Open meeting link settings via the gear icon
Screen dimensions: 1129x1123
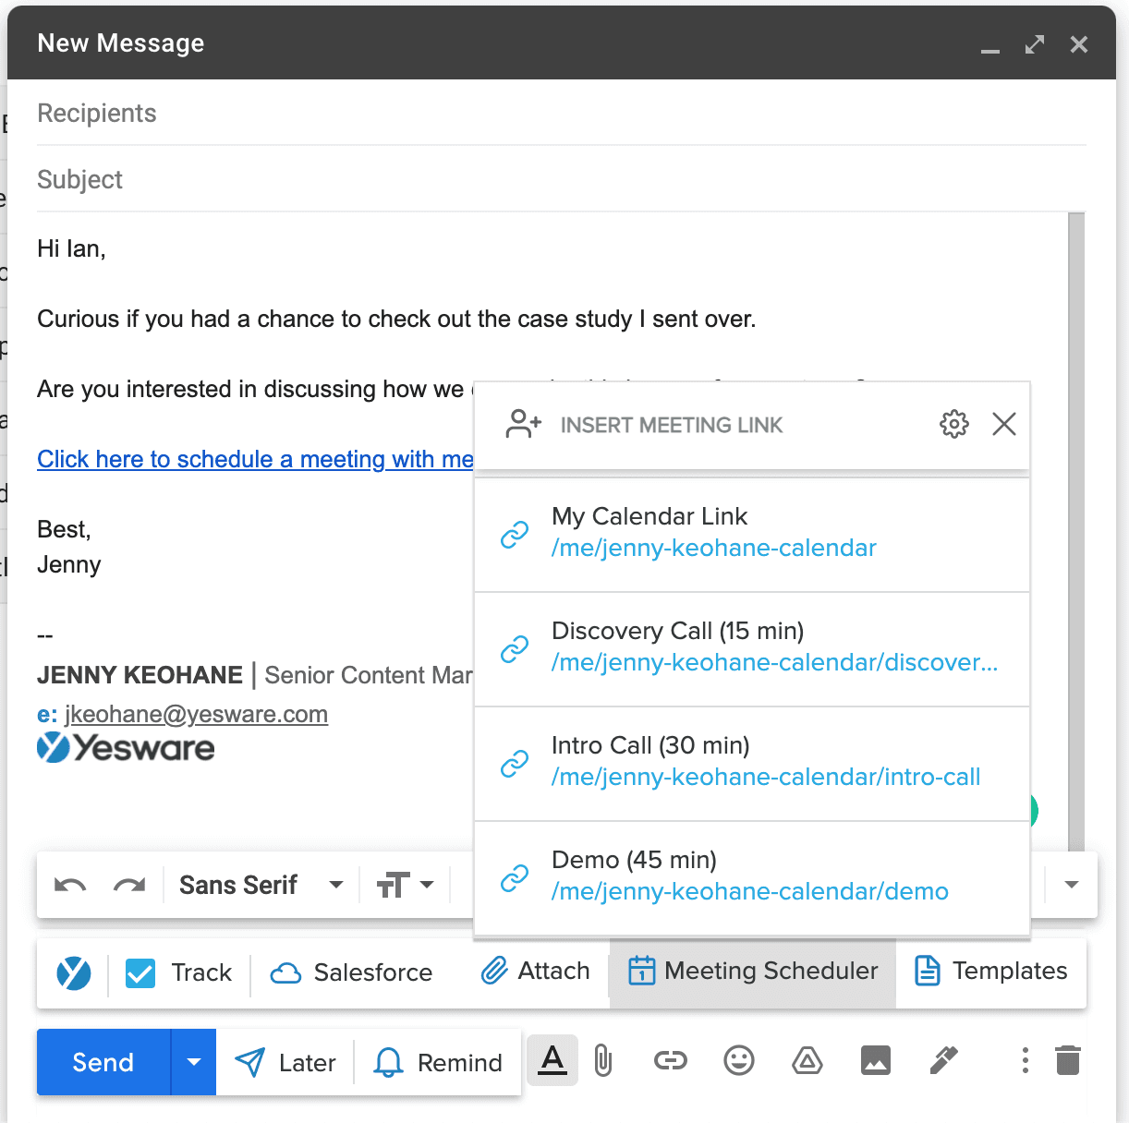pyautogui.click(x=953, y=424)
